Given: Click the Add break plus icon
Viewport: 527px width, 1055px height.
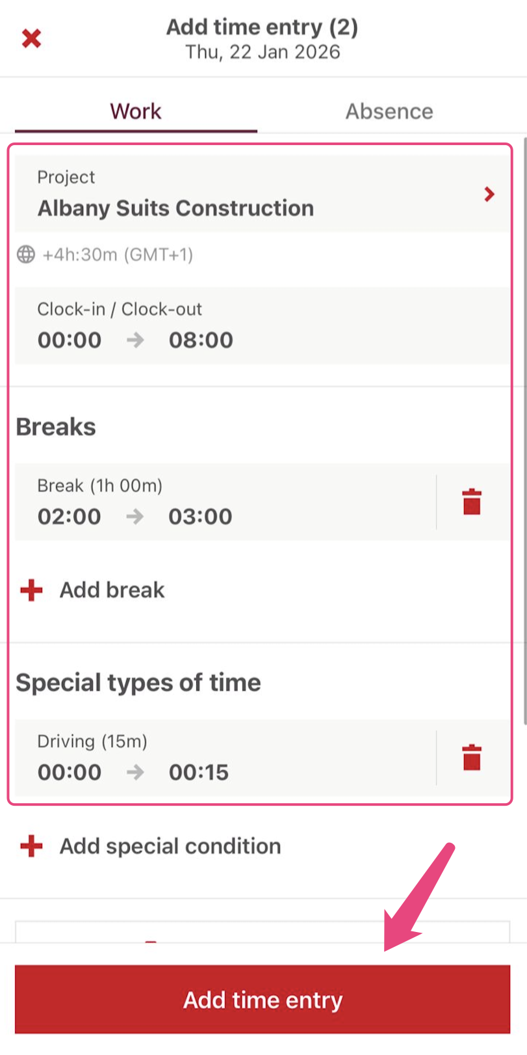Looking at the screenshot, I should tap(31, 590).
